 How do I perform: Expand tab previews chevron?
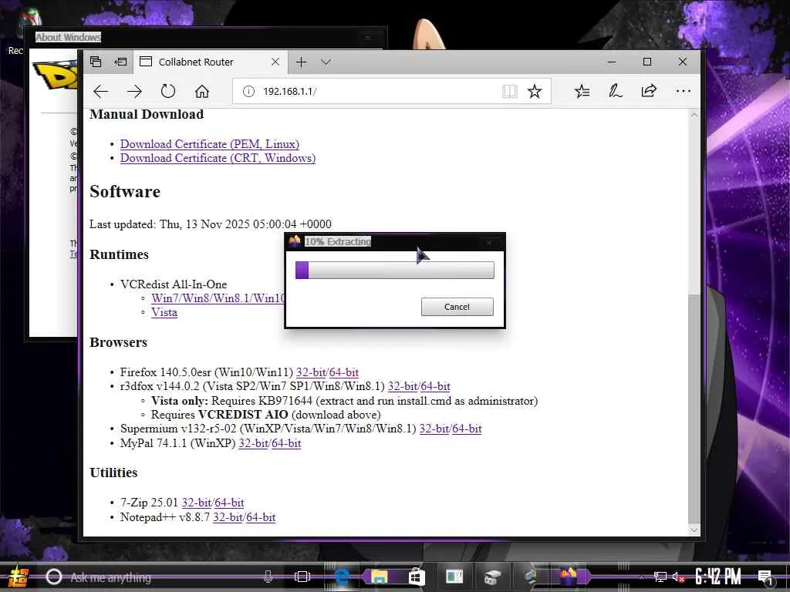tap(326, 62)
